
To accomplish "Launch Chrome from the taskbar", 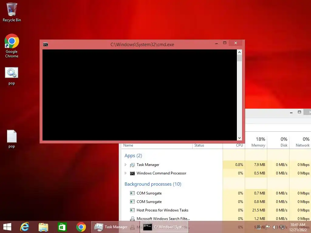I will click(81, 227).
